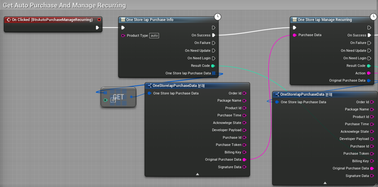
Task: Click the On Clicked event's exec output pin
Action: 97,28
